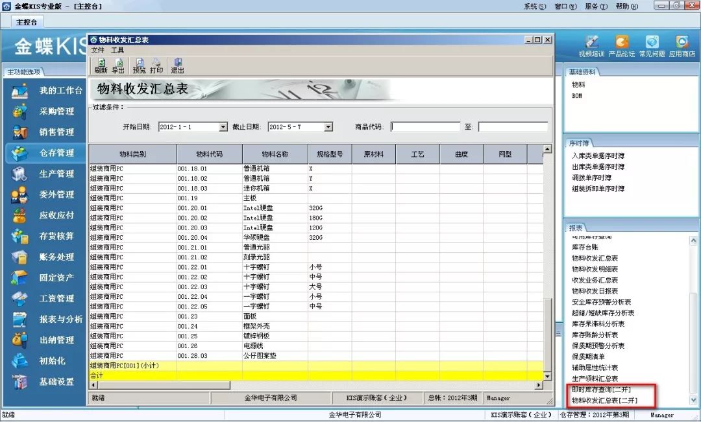The width and height of the screenshot is (701, 422).
Task: Select 委外管理 sidebar icon
Action: [19, 194]
